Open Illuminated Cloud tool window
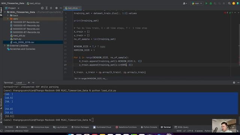 (x=102, y=127)
